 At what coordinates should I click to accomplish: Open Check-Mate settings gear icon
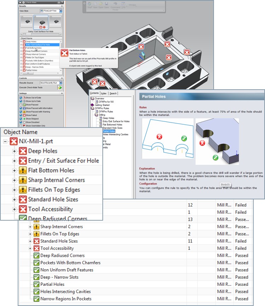(x=59, y=2)
